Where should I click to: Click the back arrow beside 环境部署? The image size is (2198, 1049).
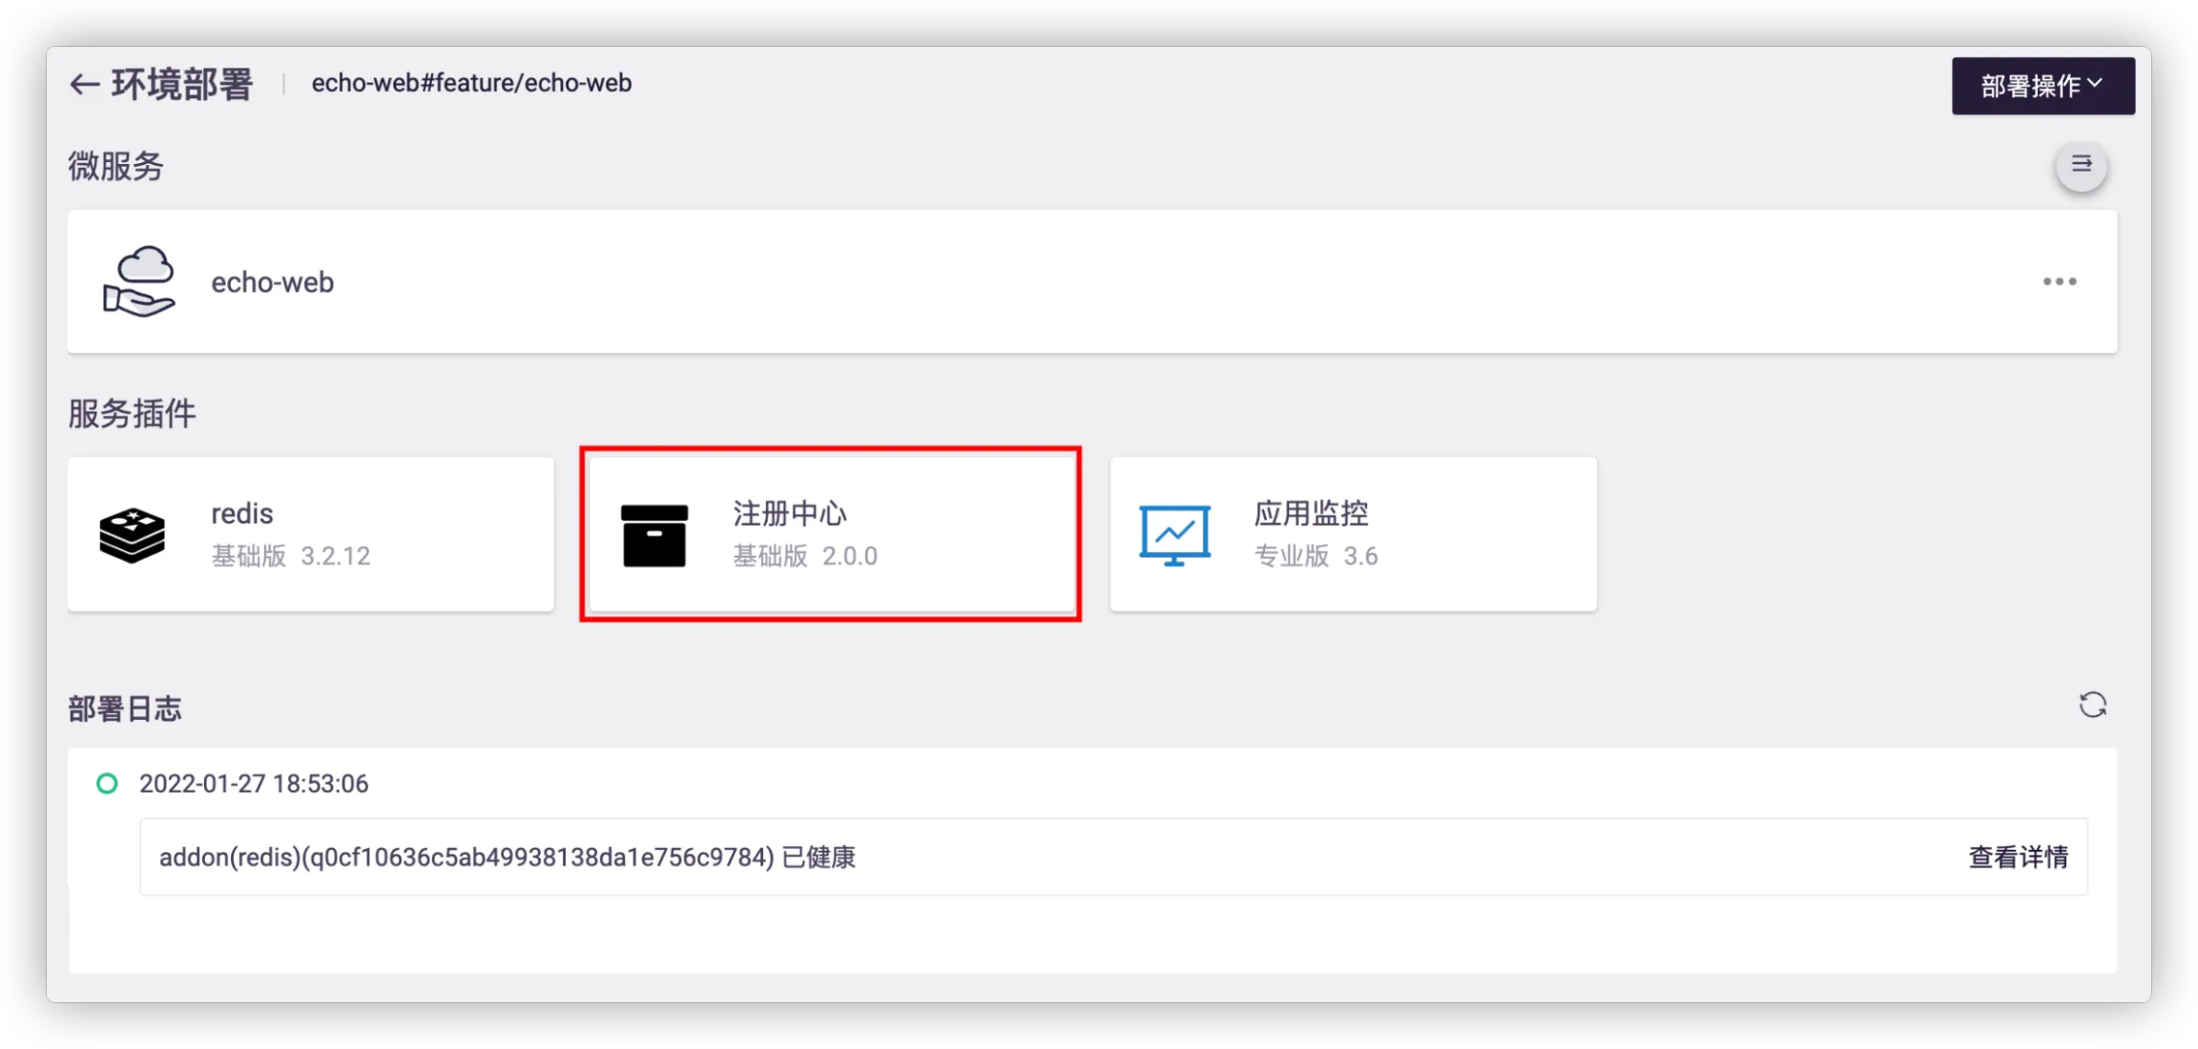pyautogui.click(x=84, y=85)
